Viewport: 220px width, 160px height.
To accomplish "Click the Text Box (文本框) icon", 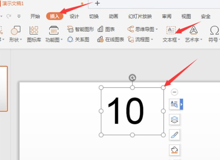I will (171, 30).
